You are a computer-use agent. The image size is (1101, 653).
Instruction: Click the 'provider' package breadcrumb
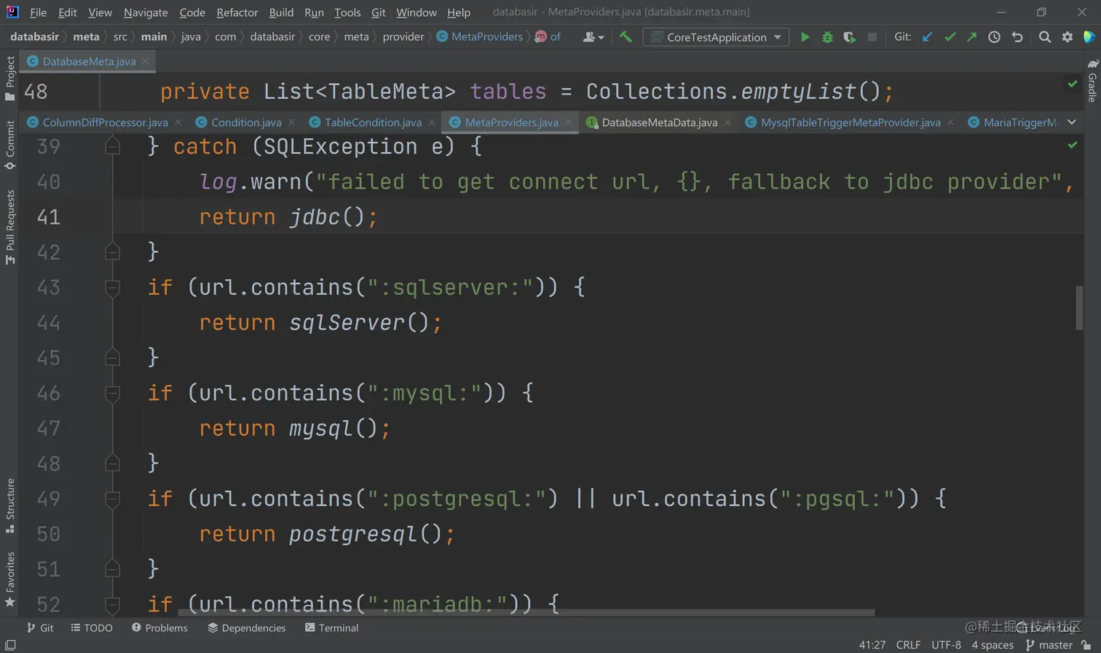point(403,36)
